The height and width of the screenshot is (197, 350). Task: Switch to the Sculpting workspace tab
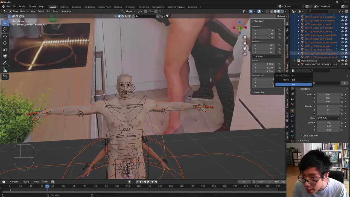76,7
